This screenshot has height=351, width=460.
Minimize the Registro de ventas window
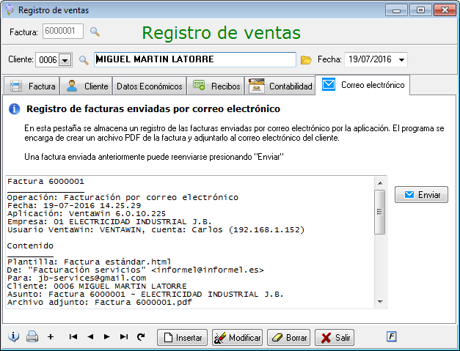pos(396,10)
